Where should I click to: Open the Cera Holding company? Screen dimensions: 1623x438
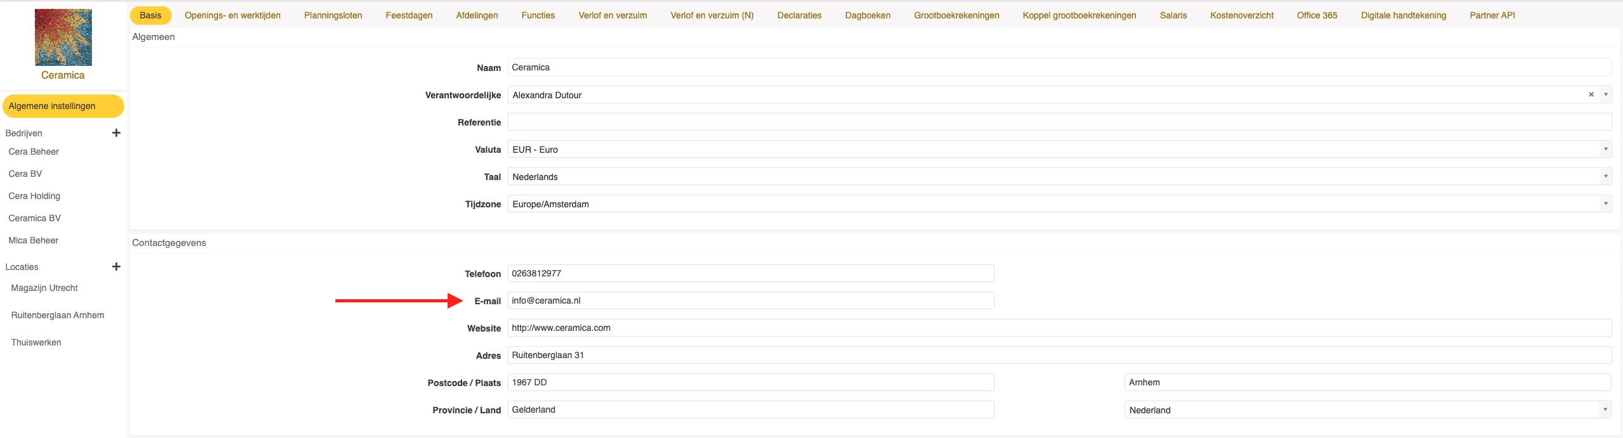coord(34,196)
